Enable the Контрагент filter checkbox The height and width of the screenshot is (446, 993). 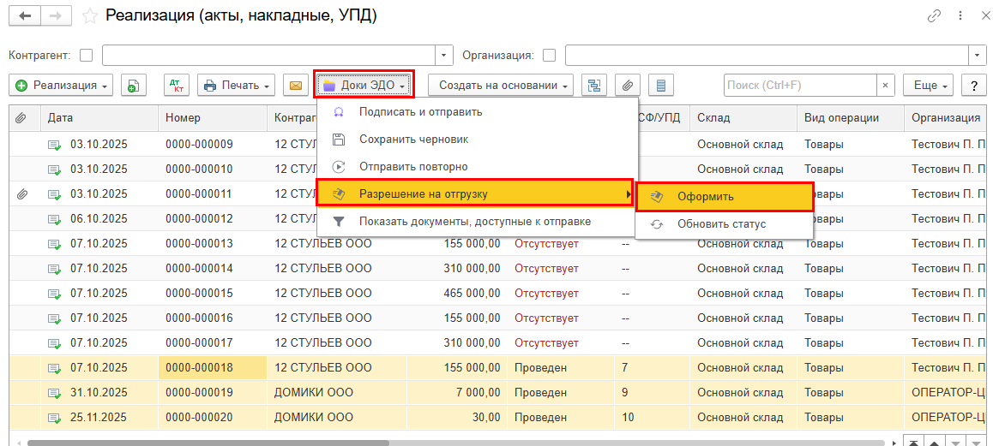coord(86,56)
